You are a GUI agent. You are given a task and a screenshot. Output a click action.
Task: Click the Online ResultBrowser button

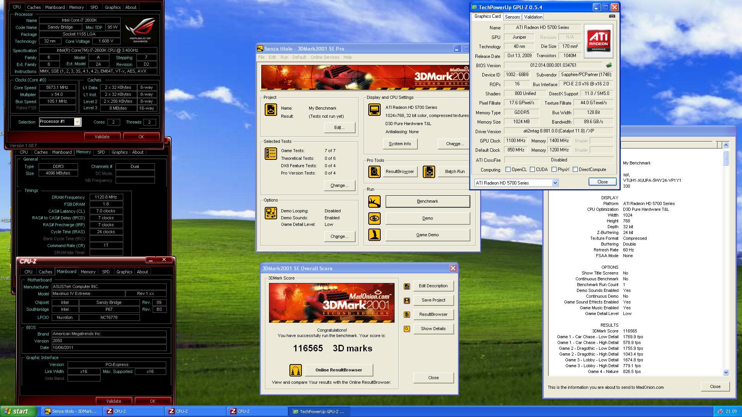pos(339,370)
